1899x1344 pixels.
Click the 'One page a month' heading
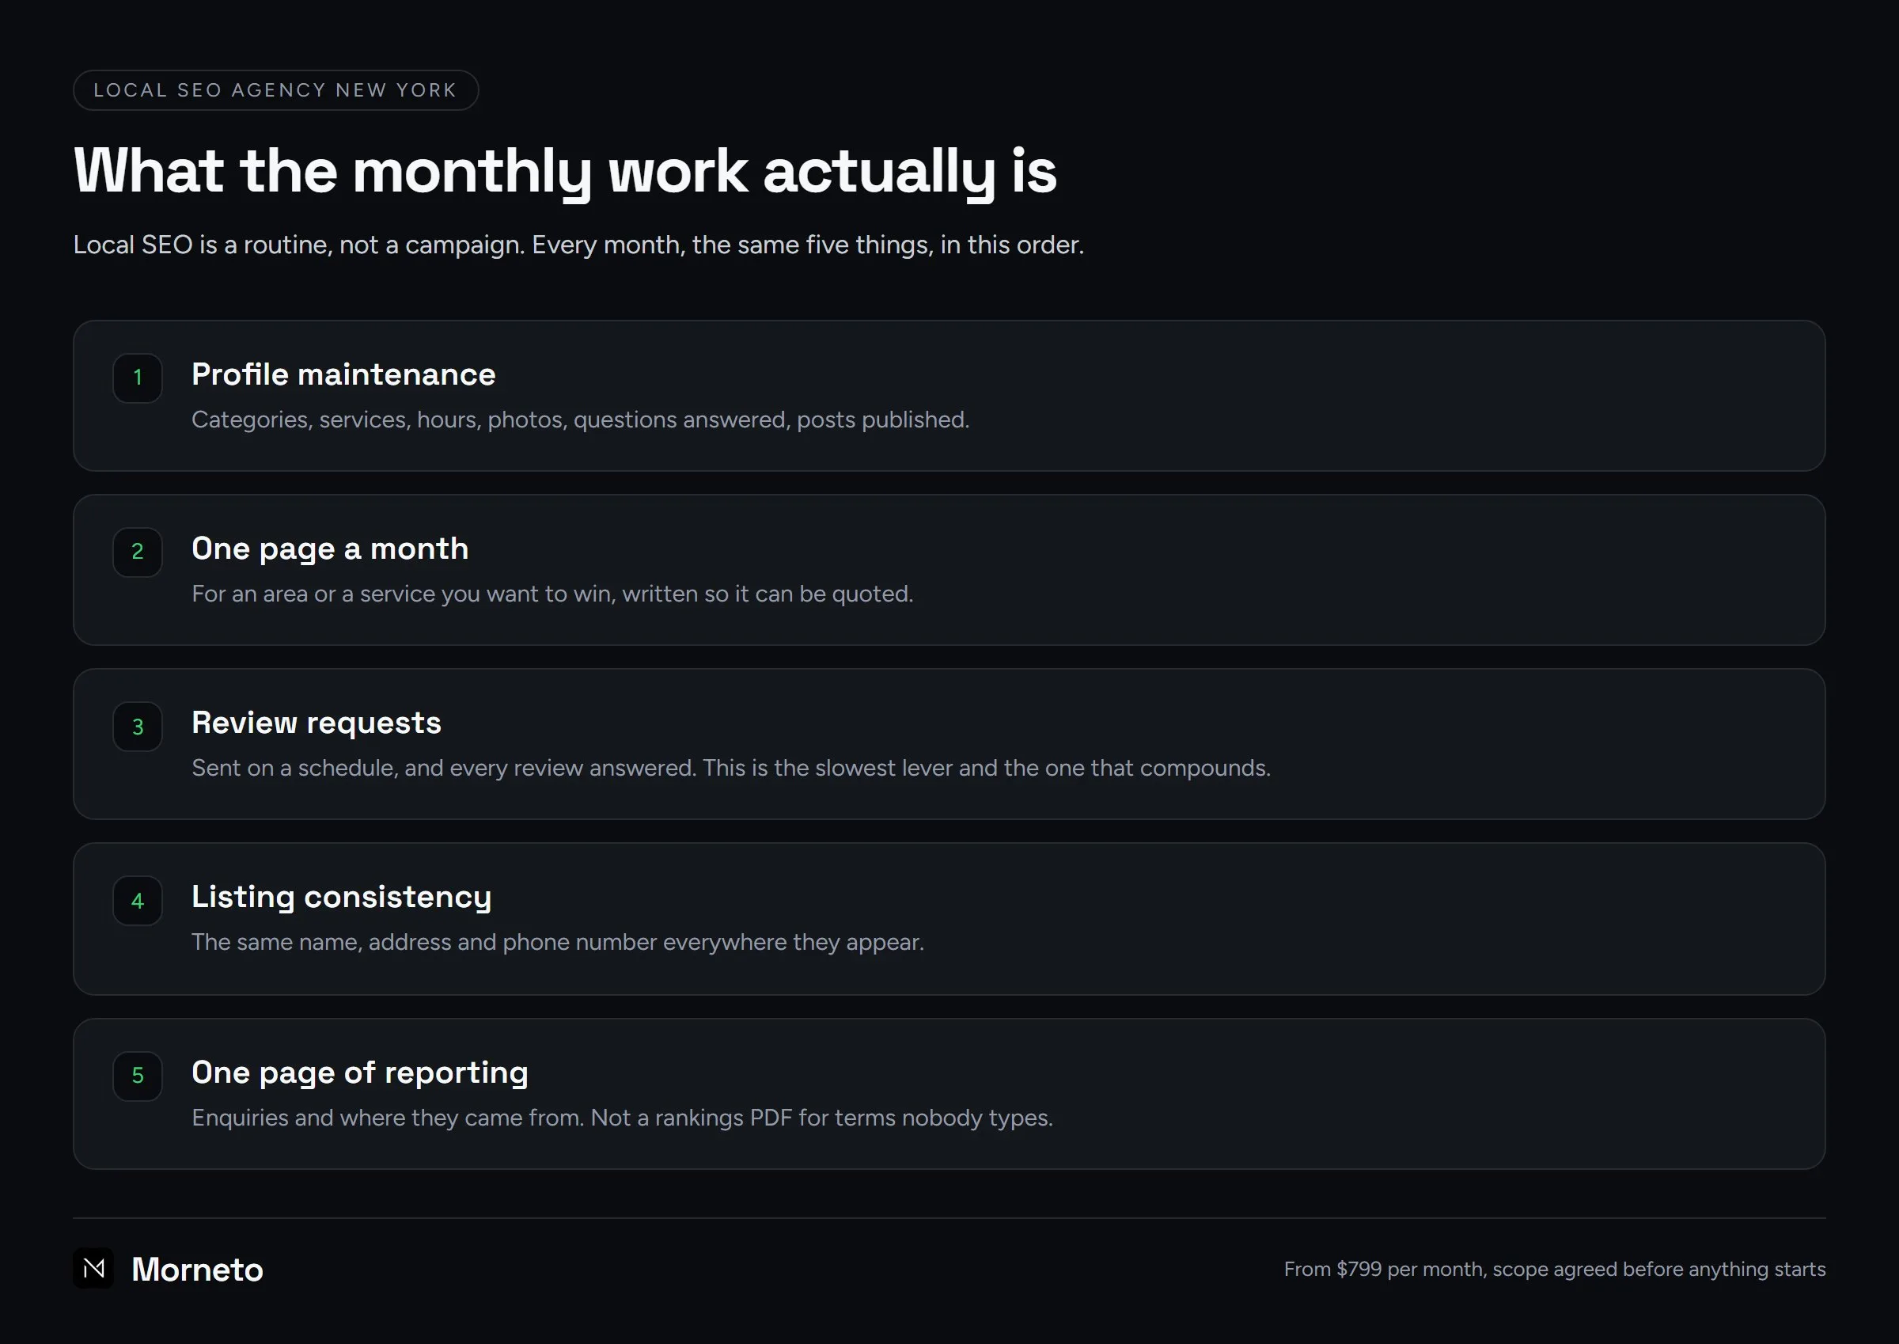330,549
